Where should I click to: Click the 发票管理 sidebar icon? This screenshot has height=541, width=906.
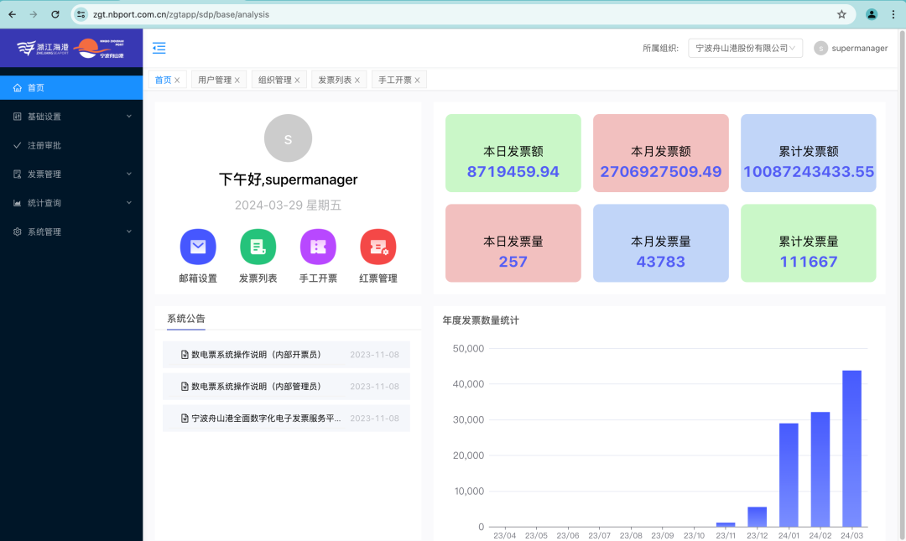pyautogui.click(x=18, y=174)
